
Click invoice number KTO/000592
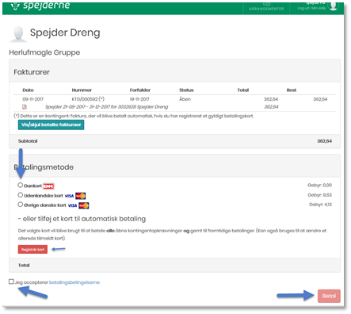coord(88,99)
